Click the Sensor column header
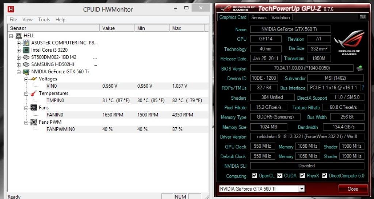This screenshot has width=374, height=199. click(x=54, y=28)
